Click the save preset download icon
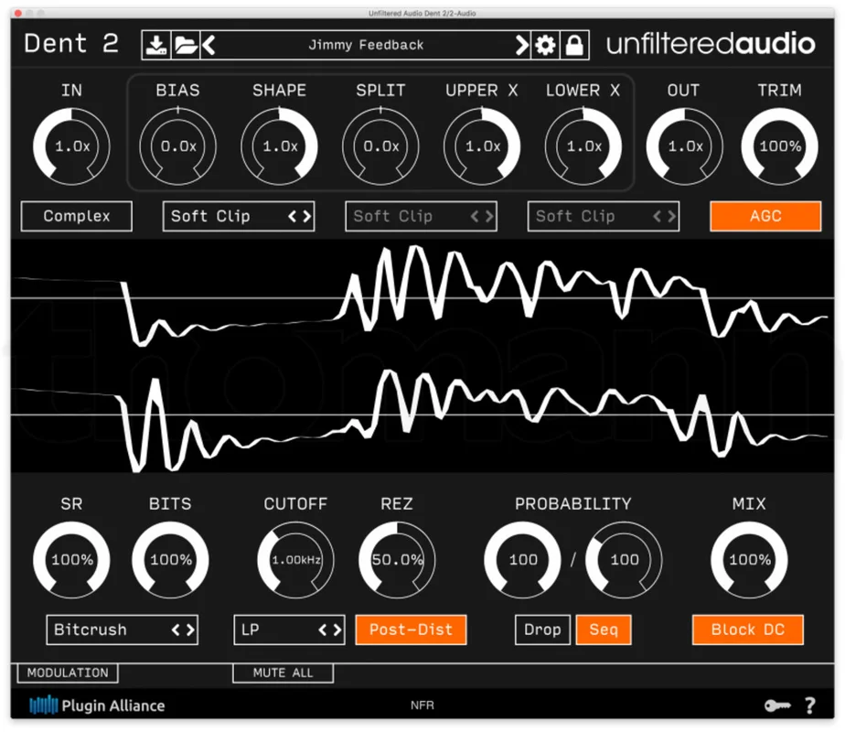This screenshot has width=845, height=732. 156,45
